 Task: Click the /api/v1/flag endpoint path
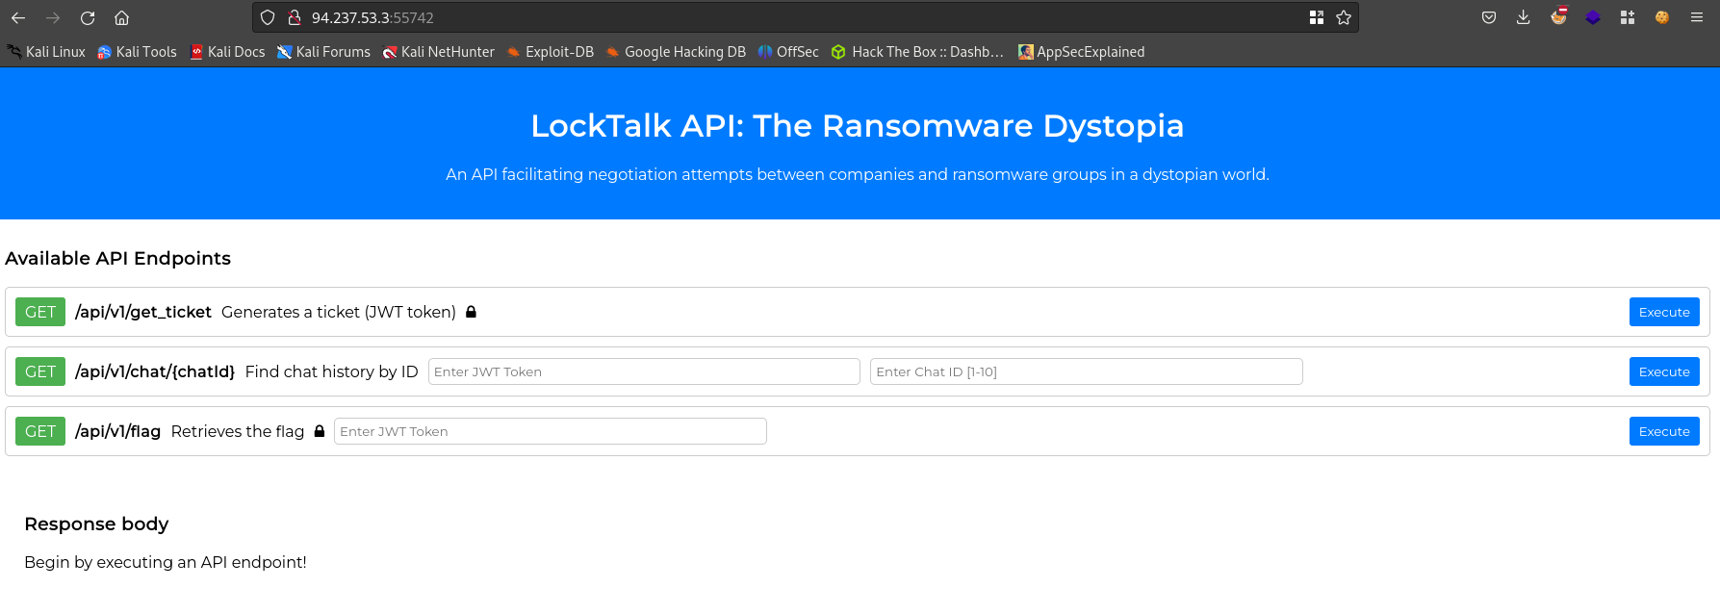coord(118,431)
